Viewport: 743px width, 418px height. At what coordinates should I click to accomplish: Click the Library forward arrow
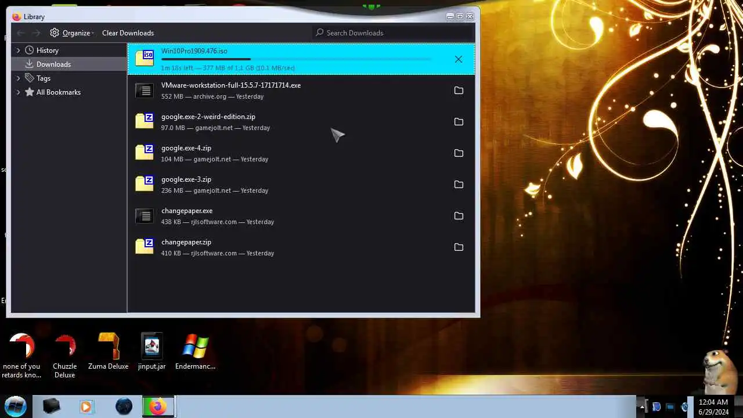tap(37, 33)
